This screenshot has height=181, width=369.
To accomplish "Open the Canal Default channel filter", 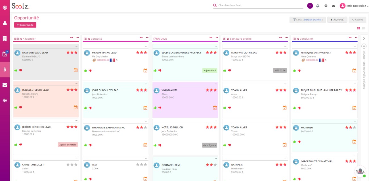I will tap(307, 20).
